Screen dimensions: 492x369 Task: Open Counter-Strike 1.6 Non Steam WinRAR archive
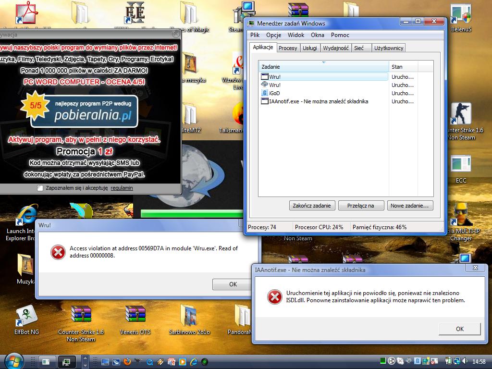point(81,323)
